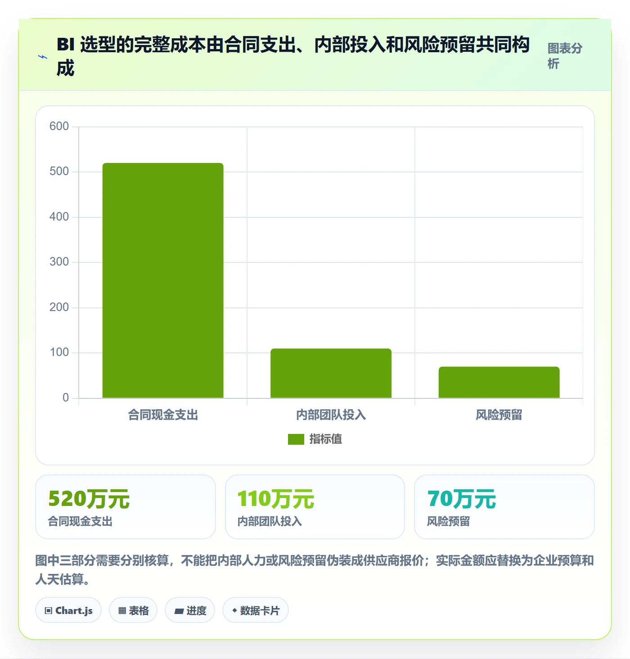Click the 风险预留 x-axis label
The image size is (630, 659).
(499, 415)
